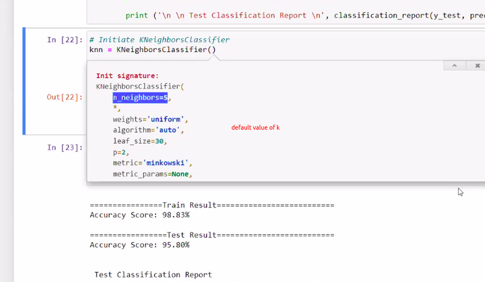
Task: Click the Train Accuracy Score 98.83% output
Action: tap(139, 215)
